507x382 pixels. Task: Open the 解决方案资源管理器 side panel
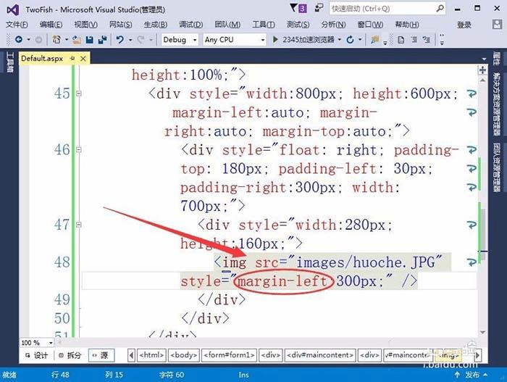click(496, 104)
